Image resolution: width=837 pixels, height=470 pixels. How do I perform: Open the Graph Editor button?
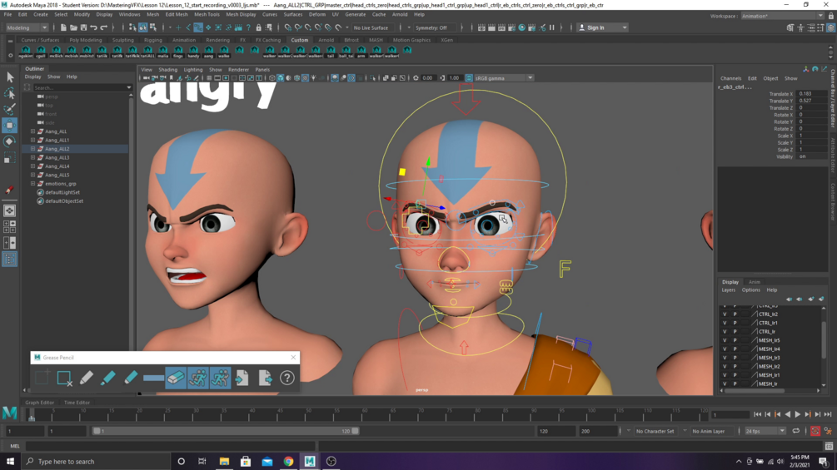[39, 403]
